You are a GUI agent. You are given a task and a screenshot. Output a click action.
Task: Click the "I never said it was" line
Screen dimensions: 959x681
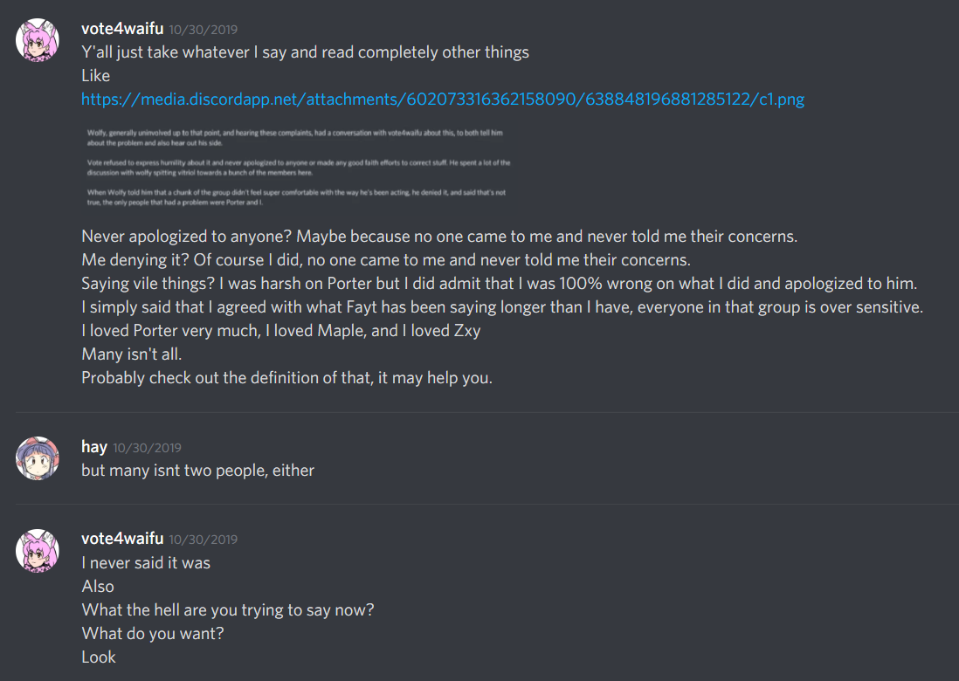point(146,563)
